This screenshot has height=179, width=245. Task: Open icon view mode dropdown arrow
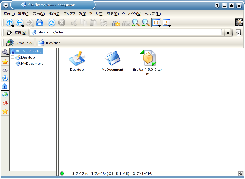pyautogui.click(x=160, y=26)
